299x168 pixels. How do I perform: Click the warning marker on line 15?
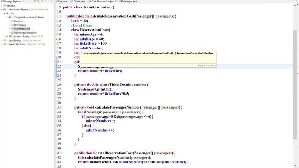click(x=56, y=35)
